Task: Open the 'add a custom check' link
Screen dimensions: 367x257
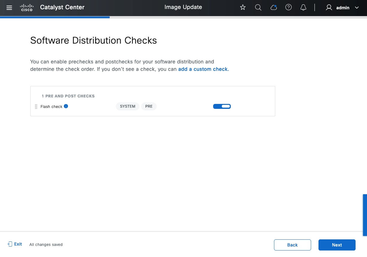Action: (x=203, y=69)
